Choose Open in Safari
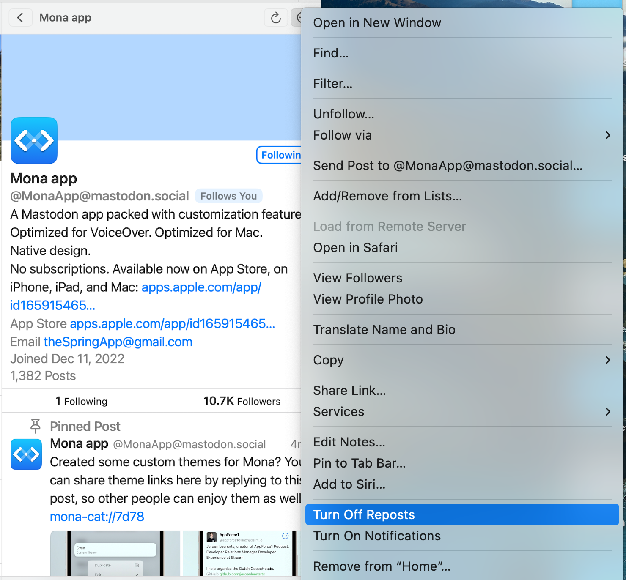 point(462,248)
